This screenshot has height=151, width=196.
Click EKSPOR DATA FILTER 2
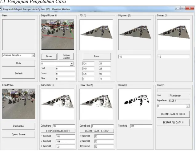[x=97, y=131]
